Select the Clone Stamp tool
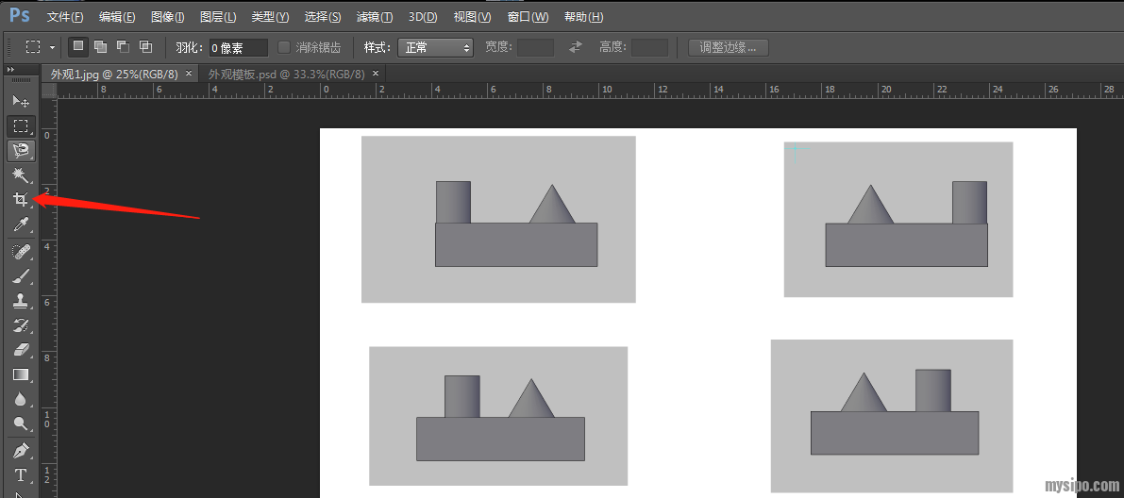This screenshot has height=498, width=1124. pos(20,300)
